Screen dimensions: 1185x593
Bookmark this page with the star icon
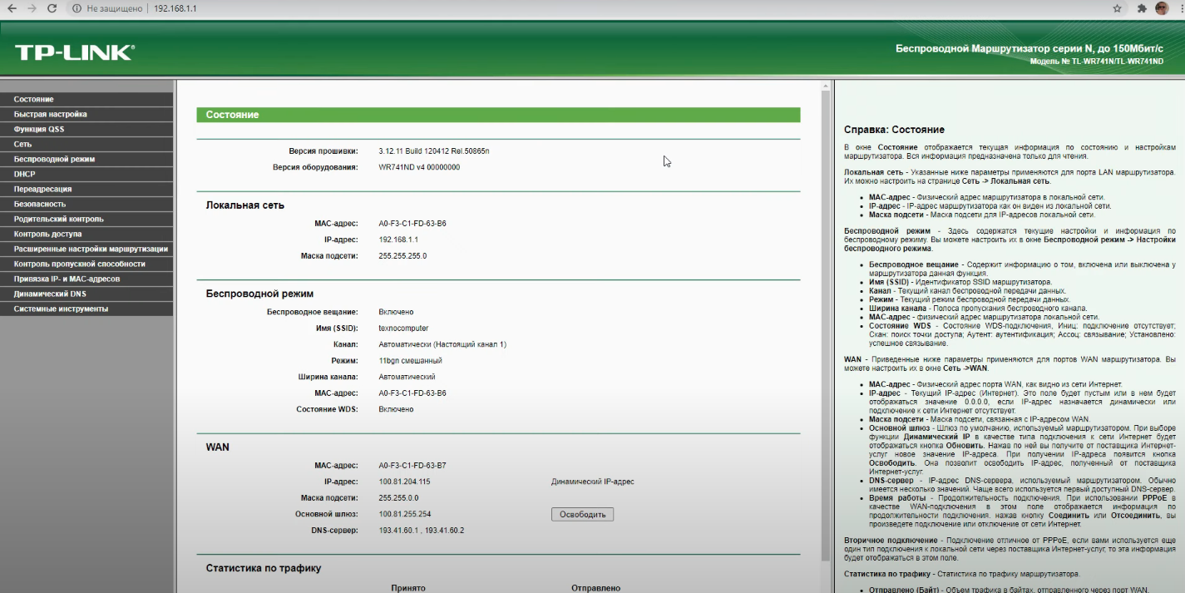coord(1117,8)
